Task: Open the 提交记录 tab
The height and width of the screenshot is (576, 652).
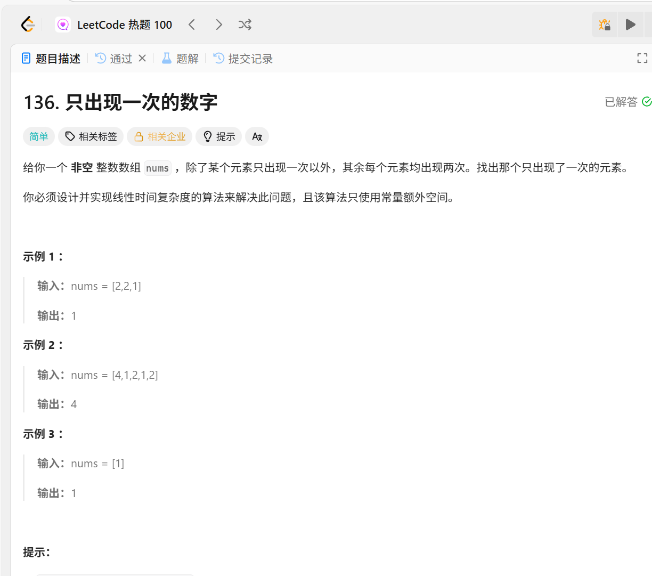Action: tap(243, 59)
